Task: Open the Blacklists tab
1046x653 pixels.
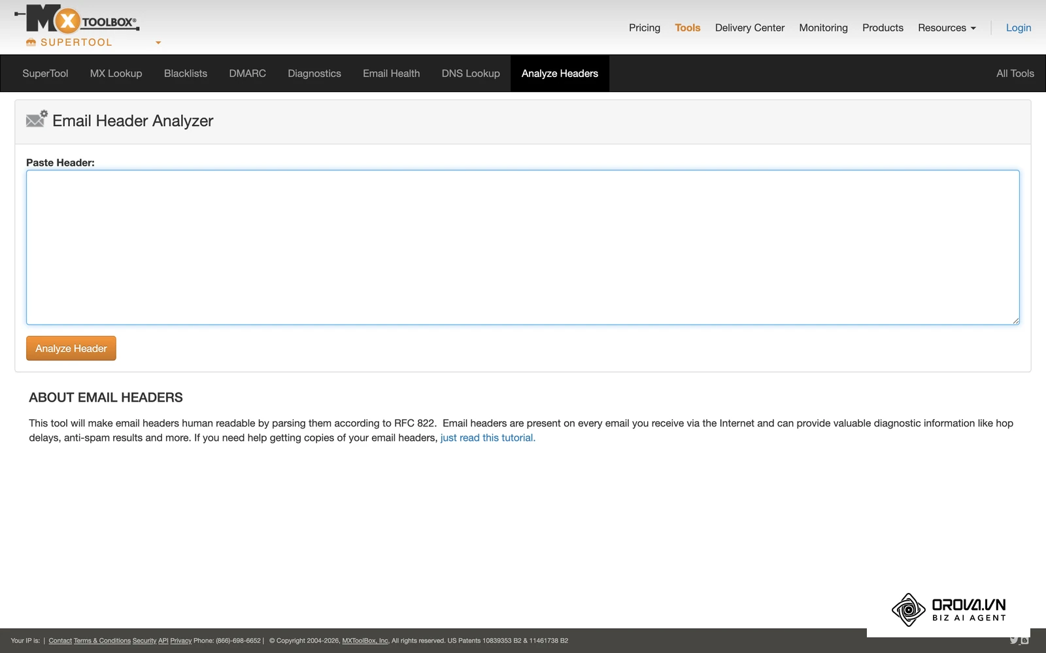Action: [x=186, y=73]
